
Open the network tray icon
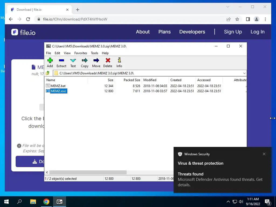(x=235, y=202)
